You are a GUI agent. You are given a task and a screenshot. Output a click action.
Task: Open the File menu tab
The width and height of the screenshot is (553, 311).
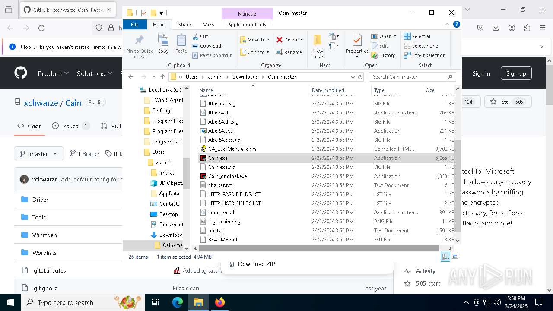[135, 25]
